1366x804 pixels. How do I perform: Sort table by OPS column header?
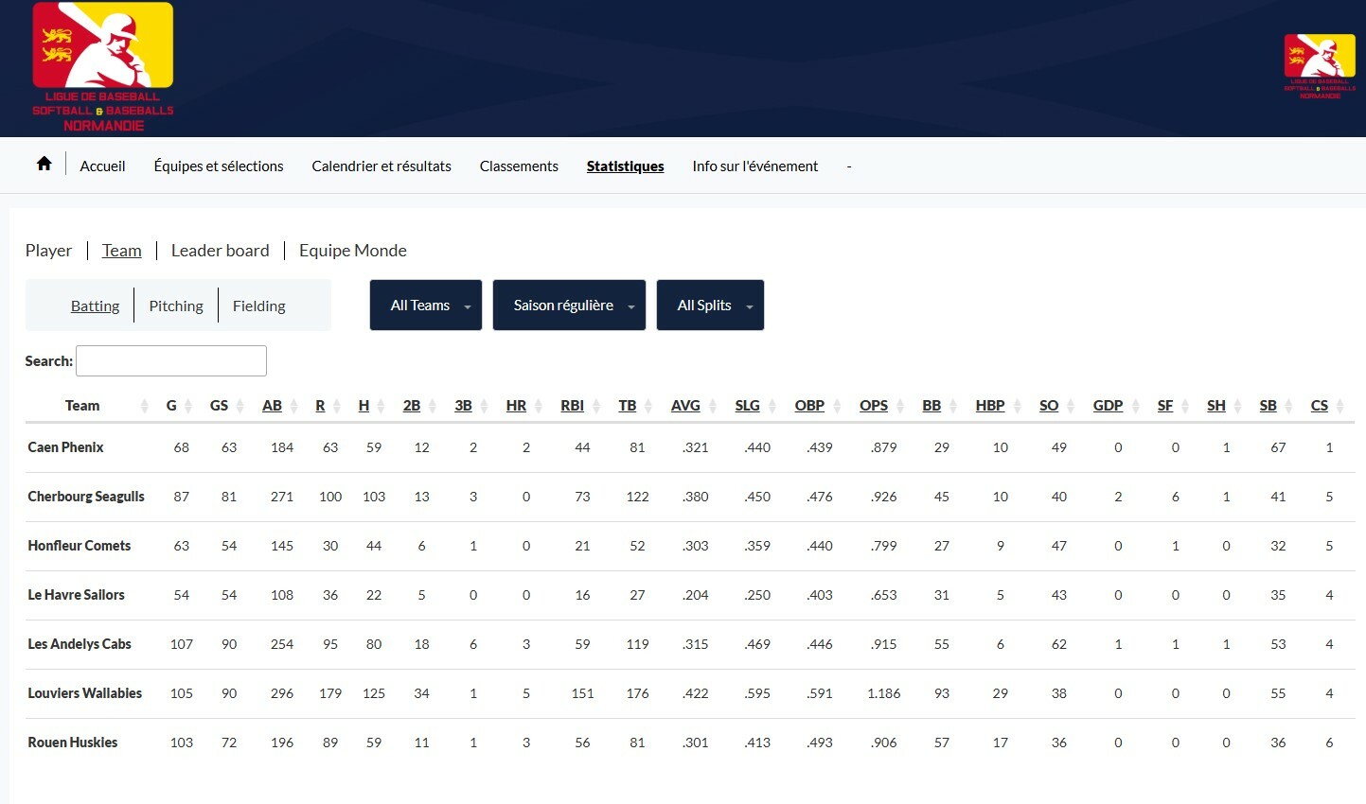pos(873,406)
